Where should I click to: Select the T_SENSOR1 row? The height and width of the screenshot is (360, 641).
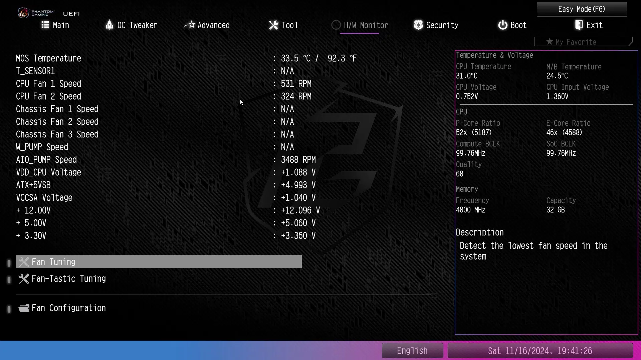[155, 71]
